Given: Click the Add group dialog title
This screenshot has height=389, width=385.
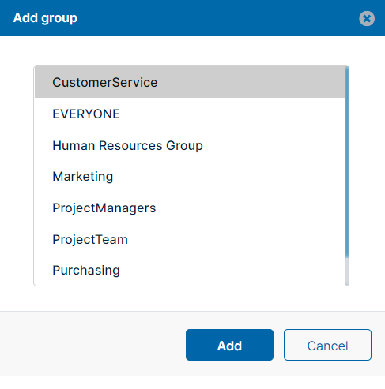Looking at the screenshot, I should (x=45, y=18).
